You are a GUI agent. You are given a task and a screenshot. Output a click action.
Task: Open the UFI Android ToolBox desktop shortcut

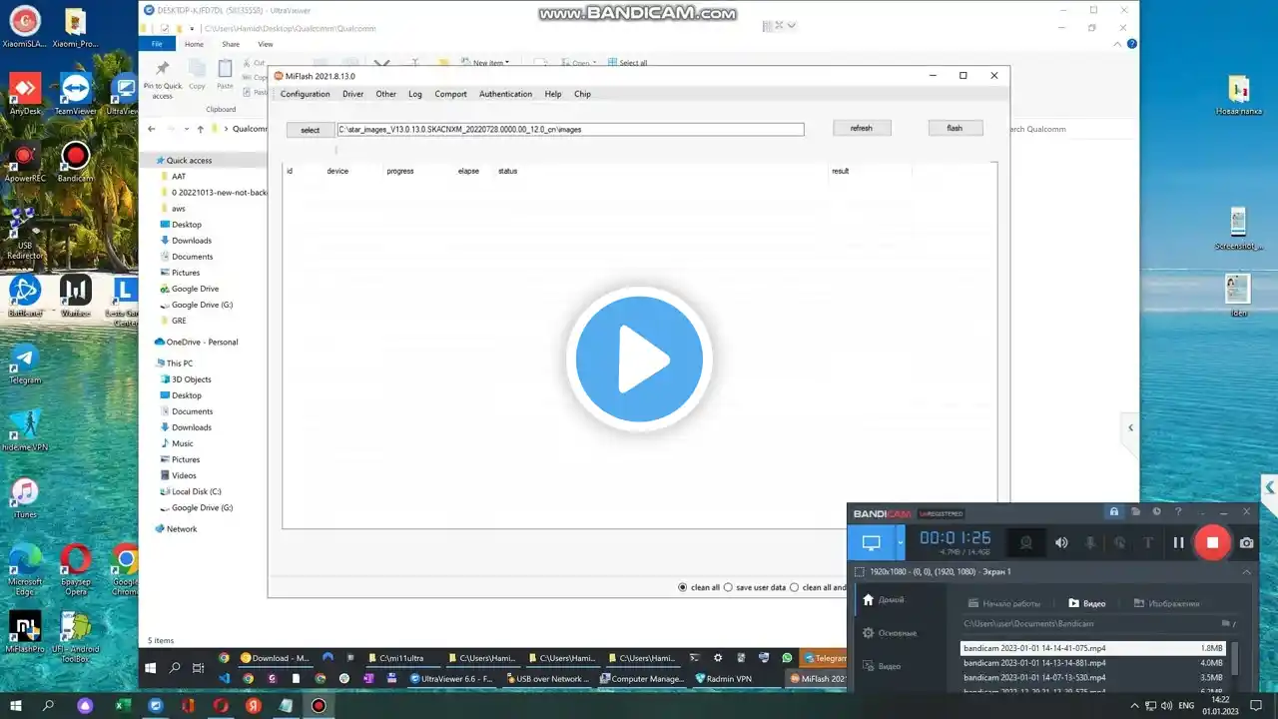coord(76,636)
